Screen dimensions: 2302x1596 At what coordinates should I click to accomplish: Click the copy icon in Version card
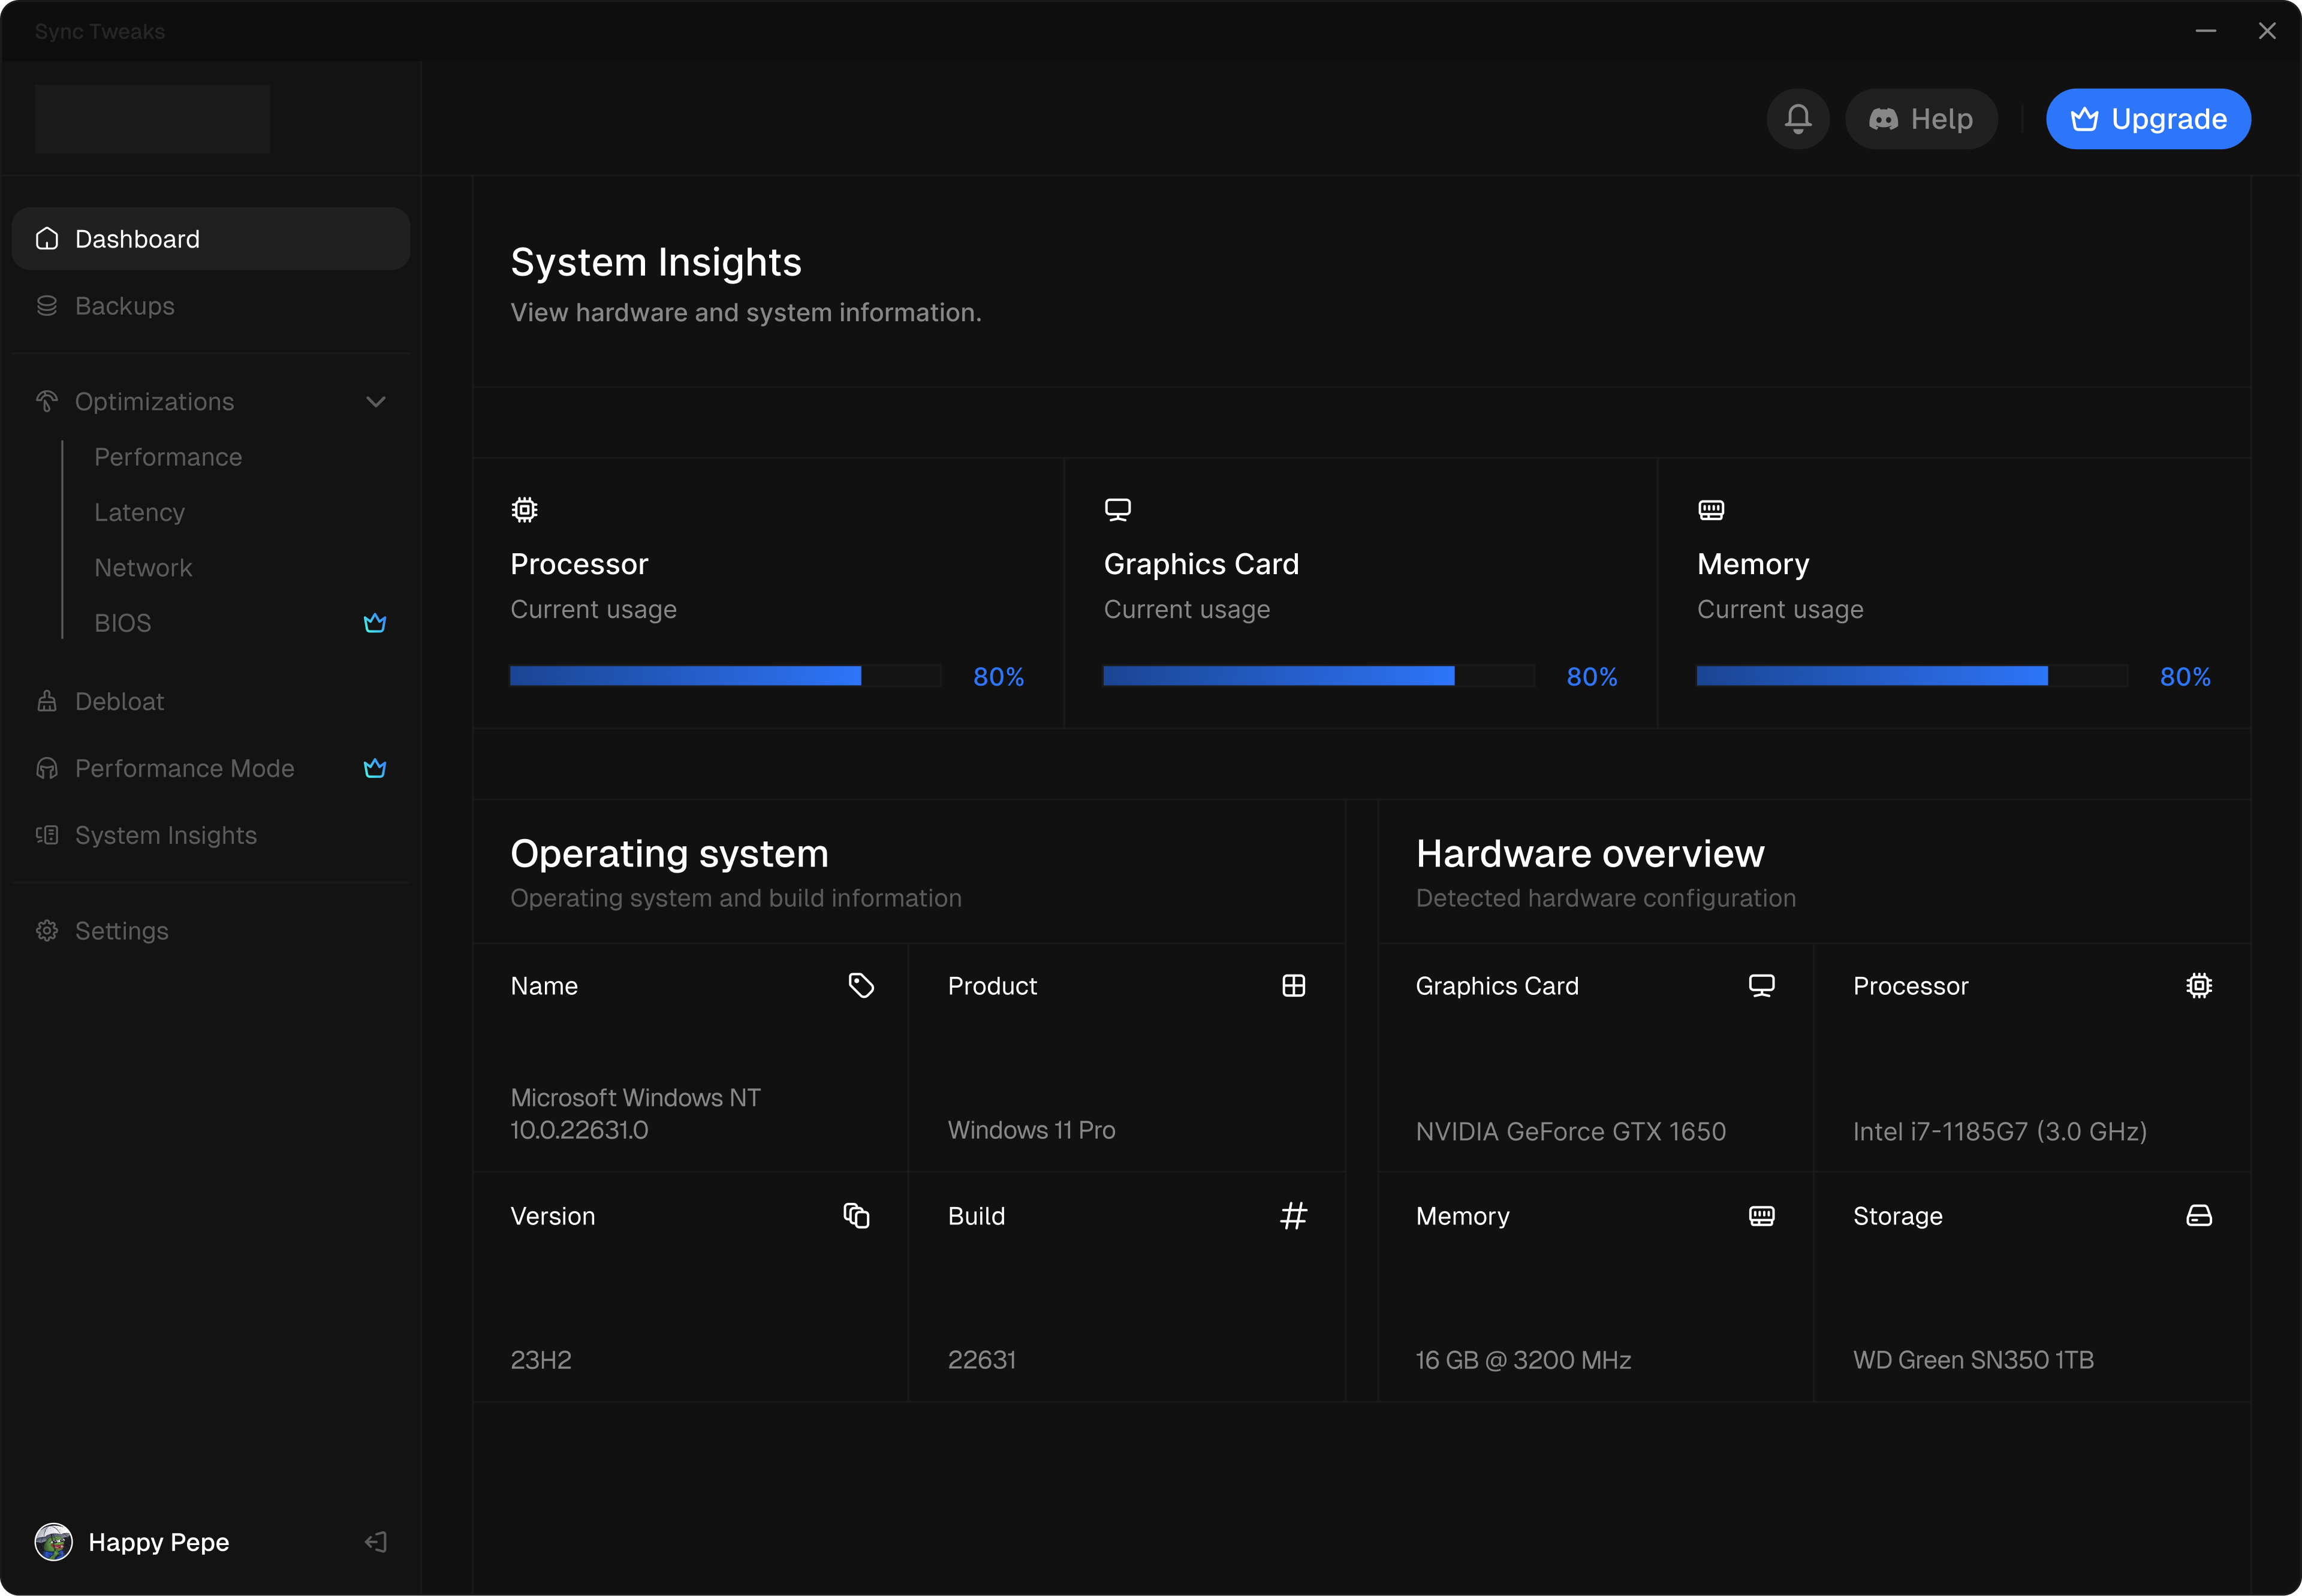[856, 1215]
